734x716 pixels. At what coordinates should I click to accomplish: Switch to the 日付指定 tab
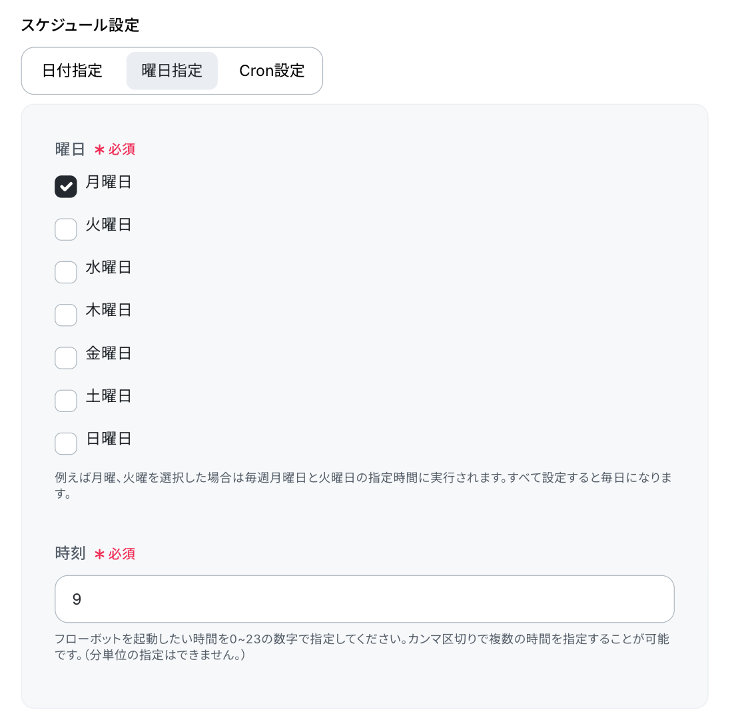click(x=72, y=71)
